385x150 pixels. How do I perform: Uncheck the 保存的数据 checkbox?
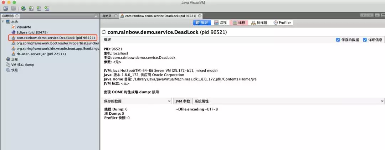pos(338,40)
